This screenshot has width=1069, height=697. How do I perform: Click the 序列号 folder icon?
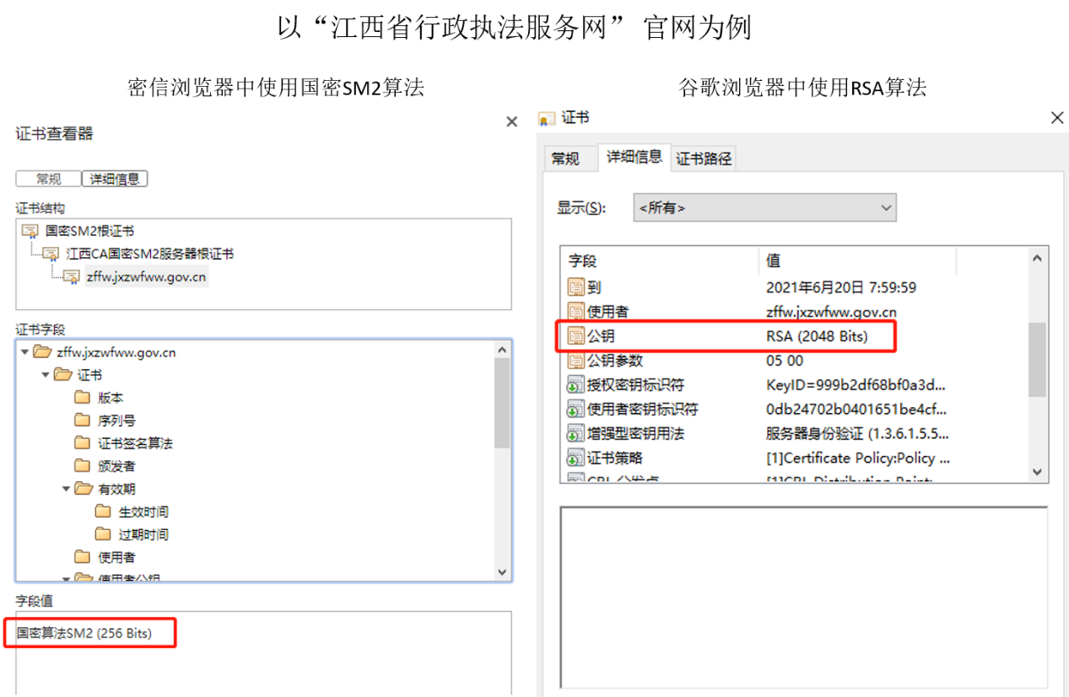coord(83,420)
